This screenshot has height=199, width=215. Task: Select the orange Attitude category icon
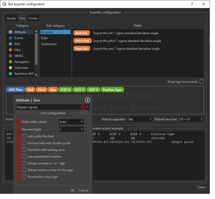(x=10, y=32)
